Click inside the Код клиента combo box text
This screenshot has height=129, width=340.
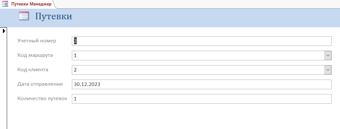click(198, 70)
